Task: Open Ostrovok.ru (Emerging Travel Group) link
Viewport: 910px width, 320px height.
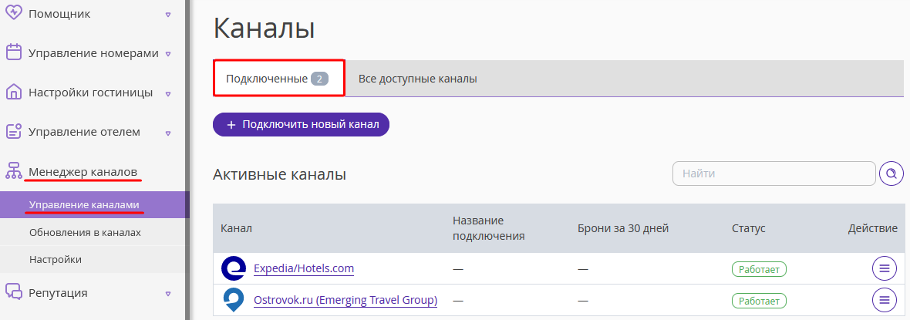Action: point(345,300)
